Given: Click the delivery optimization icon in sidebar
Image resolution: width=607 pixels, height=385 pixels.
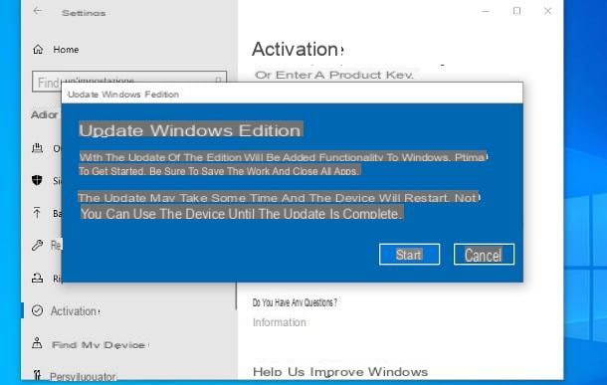Looking at the screenshot, I should click(x=37, y=148).
